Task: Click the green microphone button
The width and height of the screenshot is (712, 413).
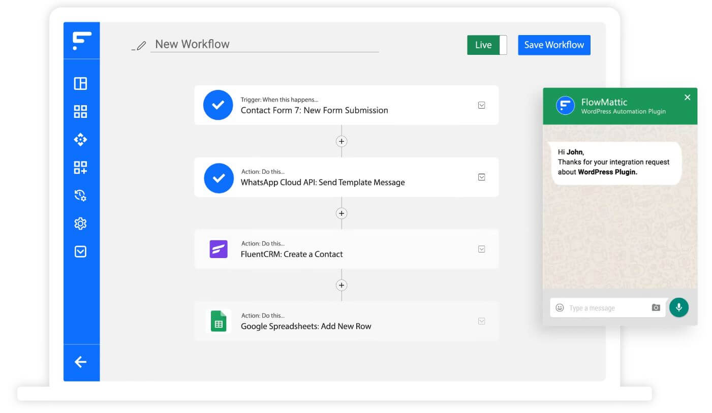Action: [x=678, y=307]
